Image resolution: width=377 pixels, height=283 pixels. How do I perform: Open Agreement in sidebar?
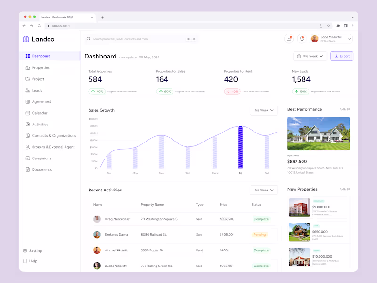[x=41, y=101]
